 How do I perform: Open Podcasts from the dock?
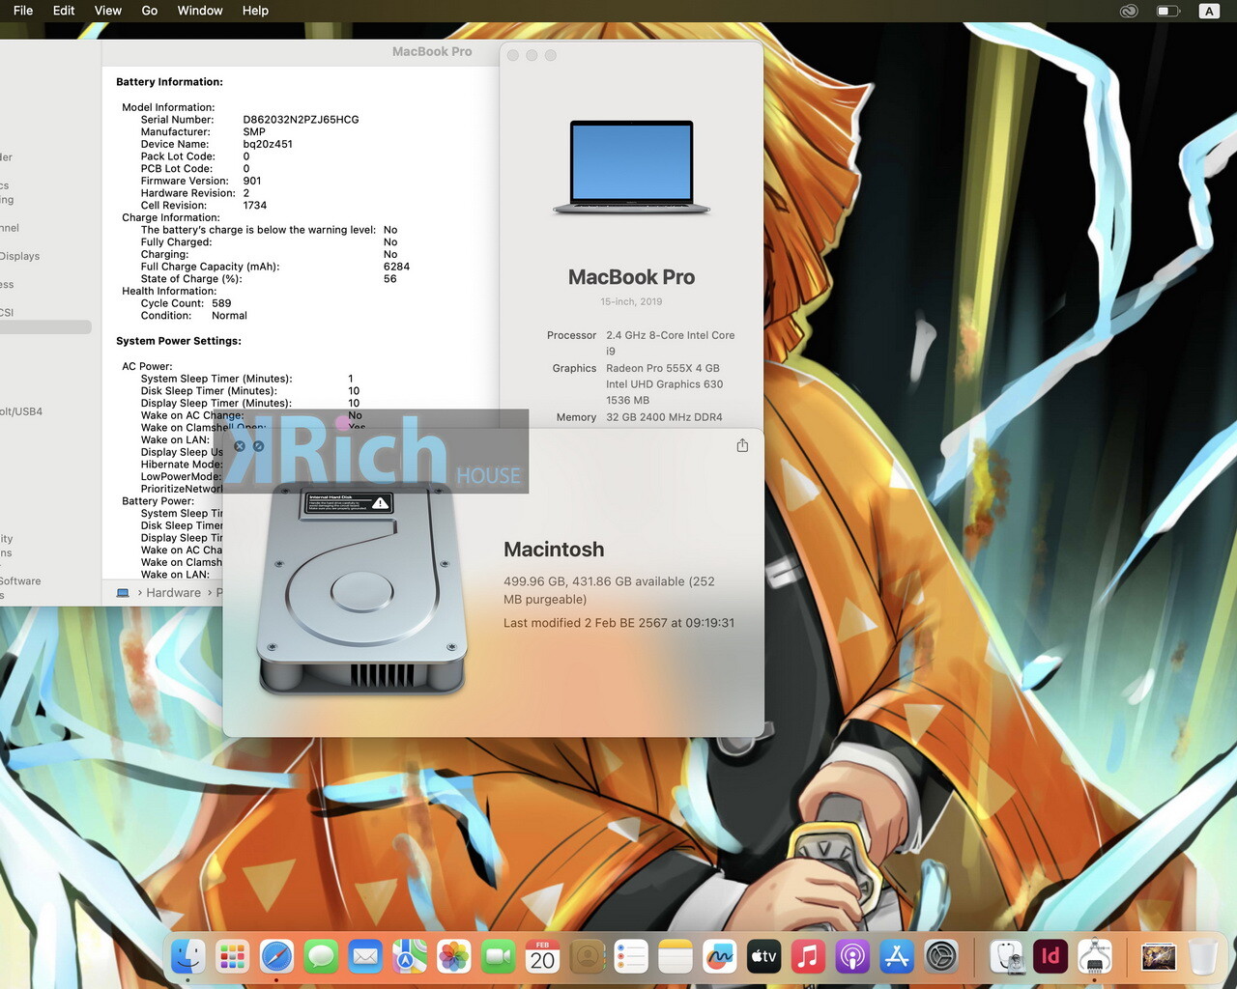click(x=852, y=956)
